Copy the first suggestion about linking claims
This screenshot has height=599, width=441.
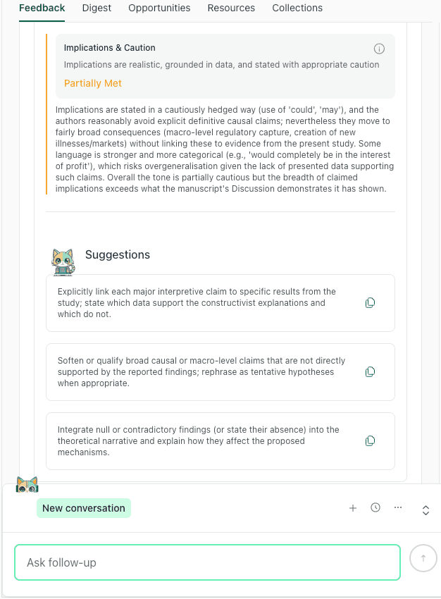[370, 302]
